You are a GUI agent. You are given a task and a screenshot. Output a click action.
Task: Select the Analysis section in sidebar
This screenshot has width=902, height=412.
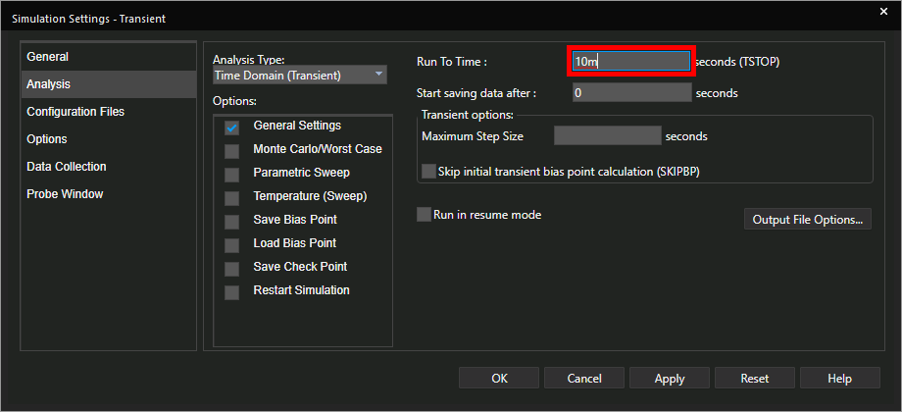point(108,84)
